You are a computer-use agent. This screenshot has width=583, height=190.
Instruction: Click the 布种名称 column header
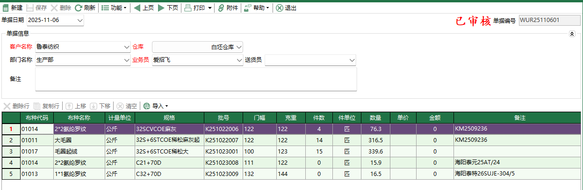point(79,117)
